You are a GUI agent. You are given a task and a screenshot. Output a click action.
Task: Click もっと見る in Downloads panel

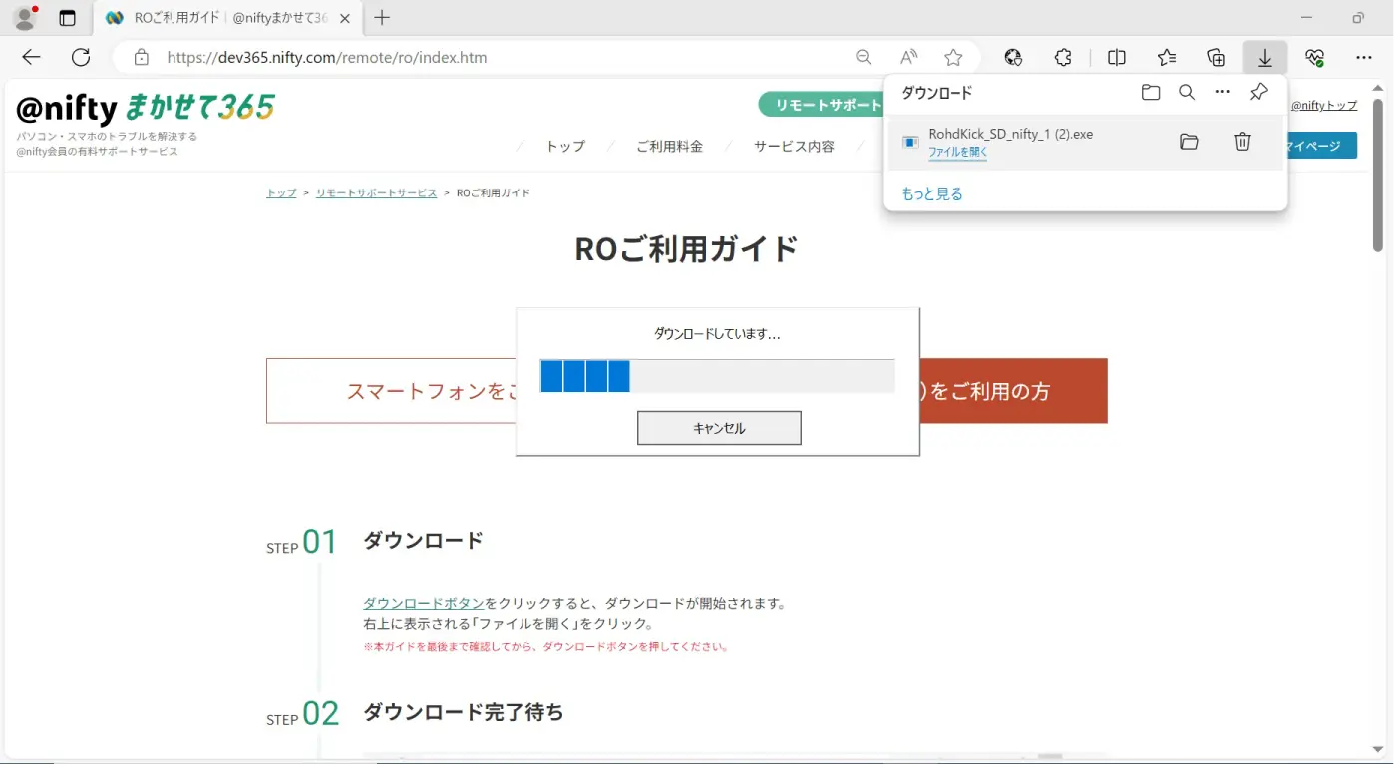932,193
